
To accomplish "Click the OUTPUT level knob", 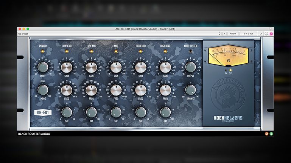I will click(191, 67).
